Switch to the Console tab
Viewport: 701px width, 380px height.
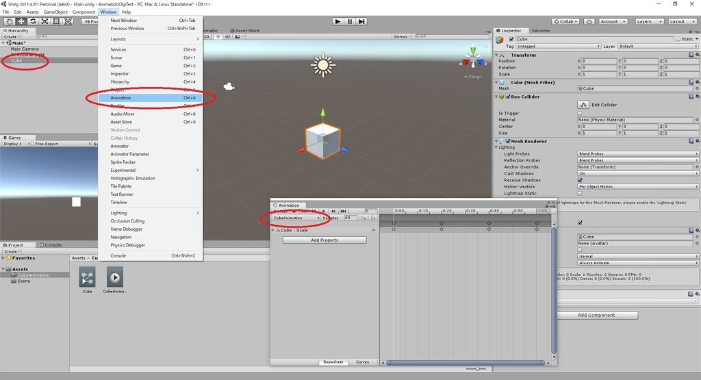click(51, 245)
